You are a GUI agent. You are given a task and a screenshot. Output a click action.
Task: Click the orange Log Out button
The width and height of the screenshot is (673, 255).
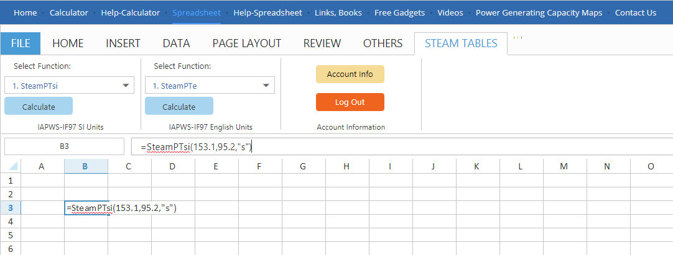click(x=350, y=102)
